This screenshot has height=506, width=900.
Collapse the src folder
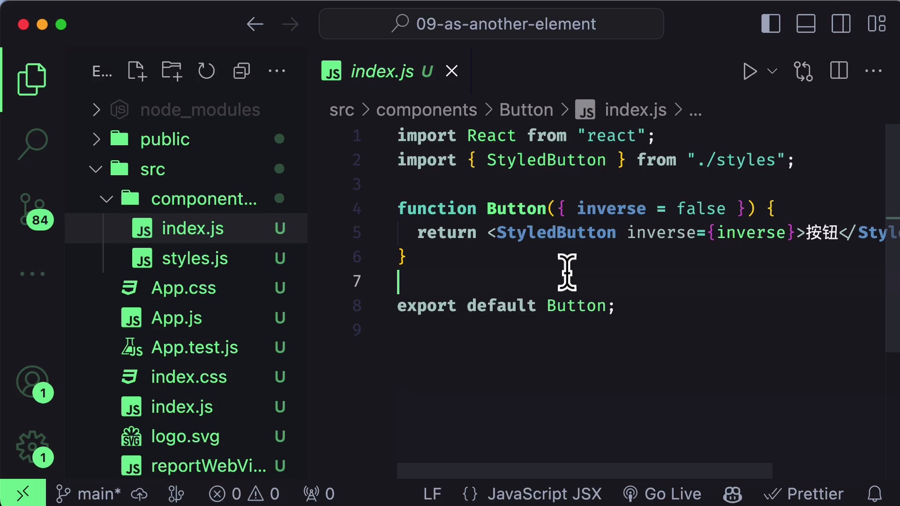[x=96, y=169]
